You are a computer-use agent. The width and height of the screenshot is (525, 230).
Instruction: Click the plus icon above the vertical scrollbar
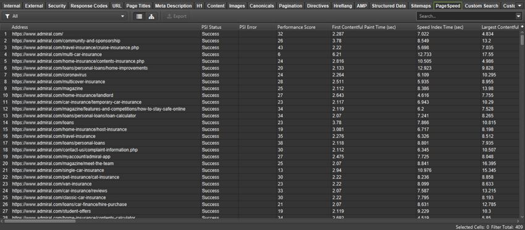[522, 27]
